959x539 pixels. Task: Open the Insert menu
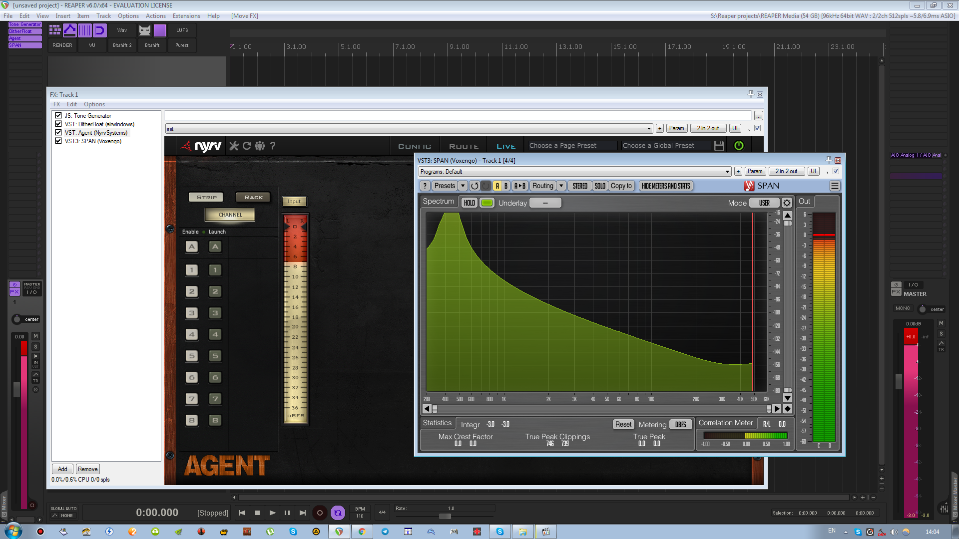[62, 16]
